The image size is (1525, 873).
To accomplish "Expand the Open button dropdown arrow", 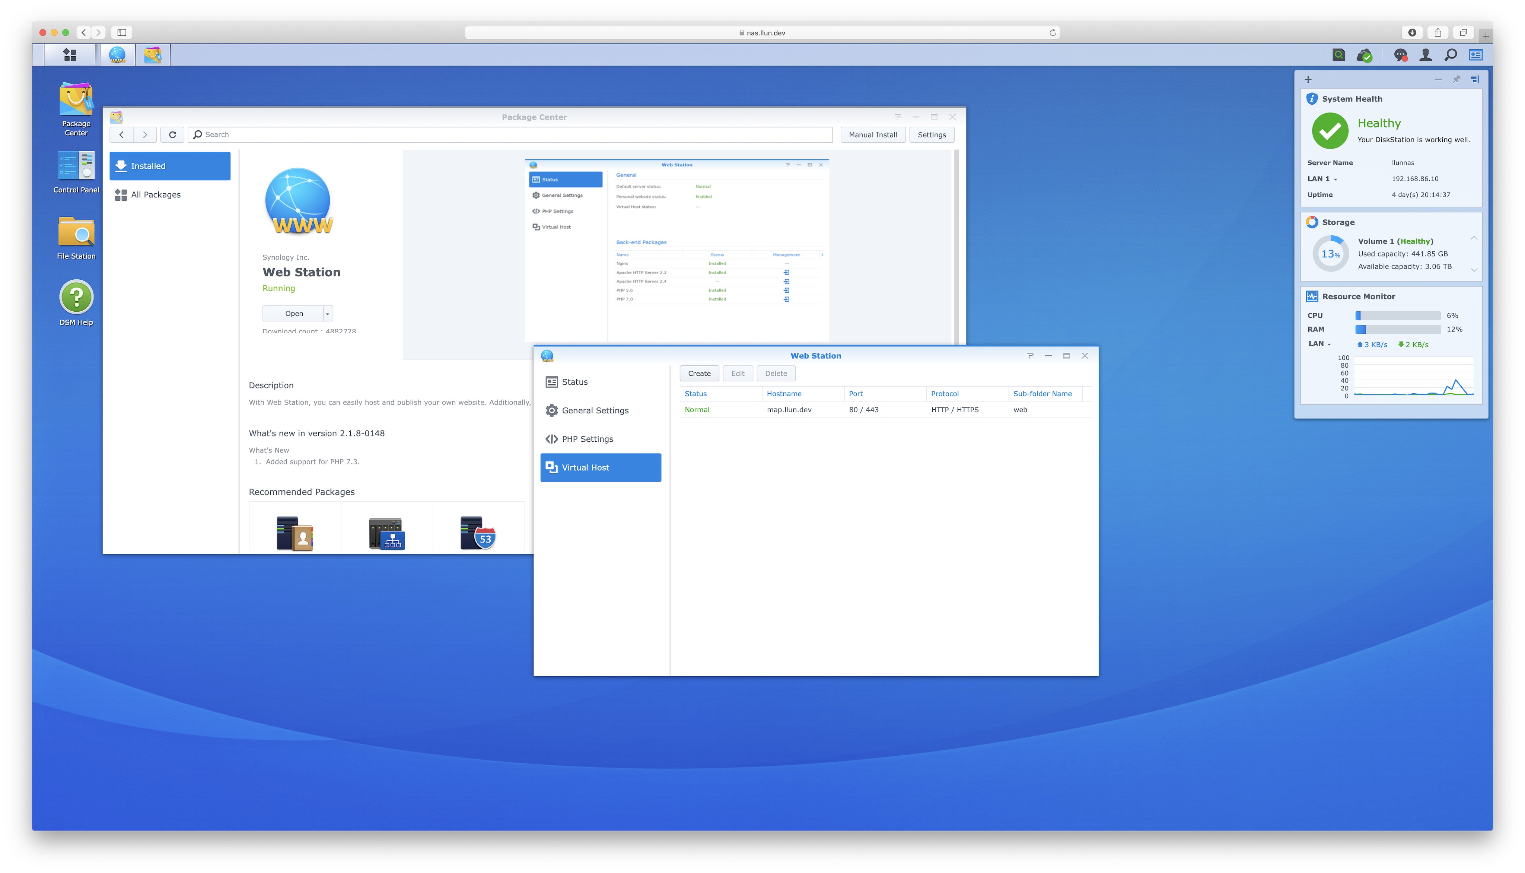I will tap(328, 314).
